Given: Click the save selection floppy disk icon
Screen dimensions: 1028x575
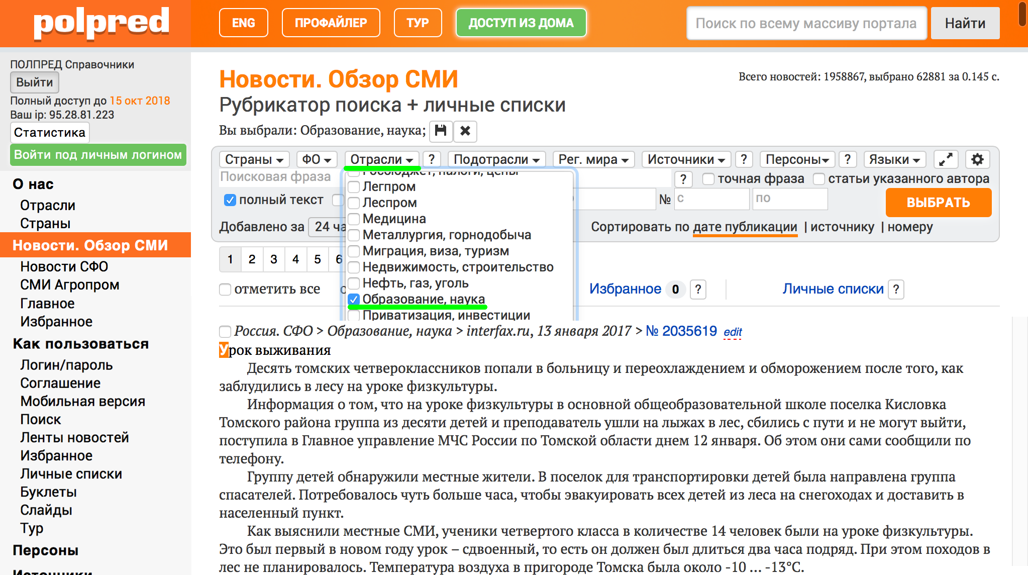Looking at the screenshot, I should click(x=440, y=131).
